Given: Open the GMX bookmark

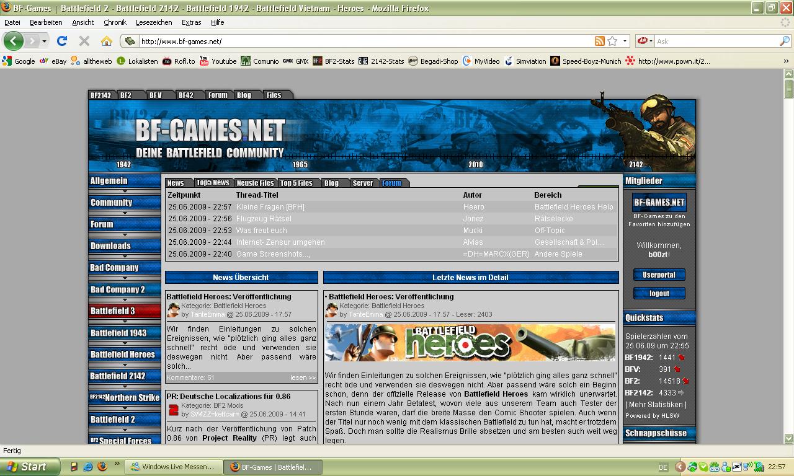Looking at the screenshot, I should click(296, 61).
